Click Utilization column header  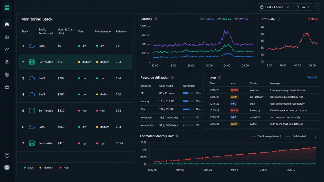click(189, 86)
